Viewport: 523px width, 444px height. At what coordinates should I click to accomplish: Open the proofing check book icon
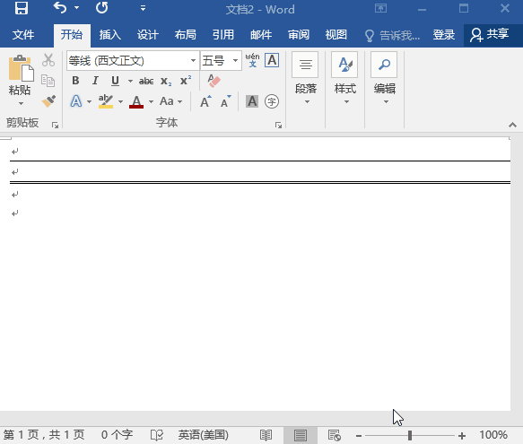tap(157, 435)
